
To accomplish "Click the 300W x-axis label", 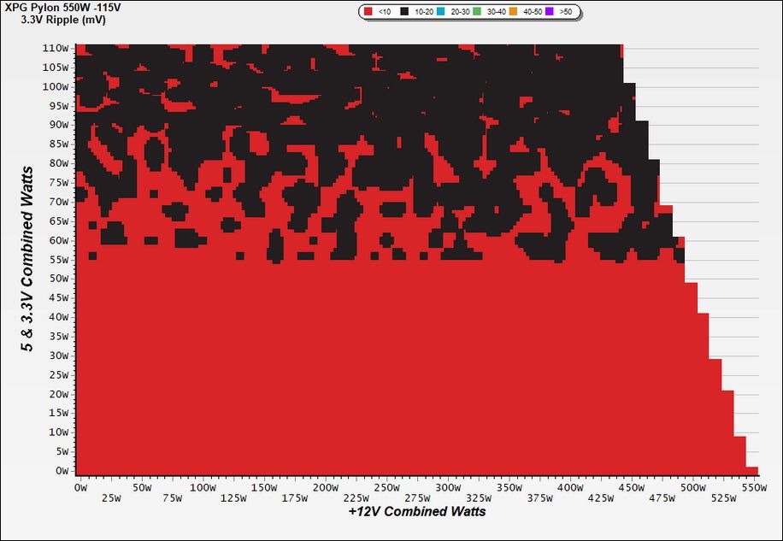I will coord(448,488).
